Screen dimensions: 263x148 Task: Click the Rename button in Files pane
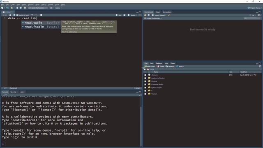170,67
